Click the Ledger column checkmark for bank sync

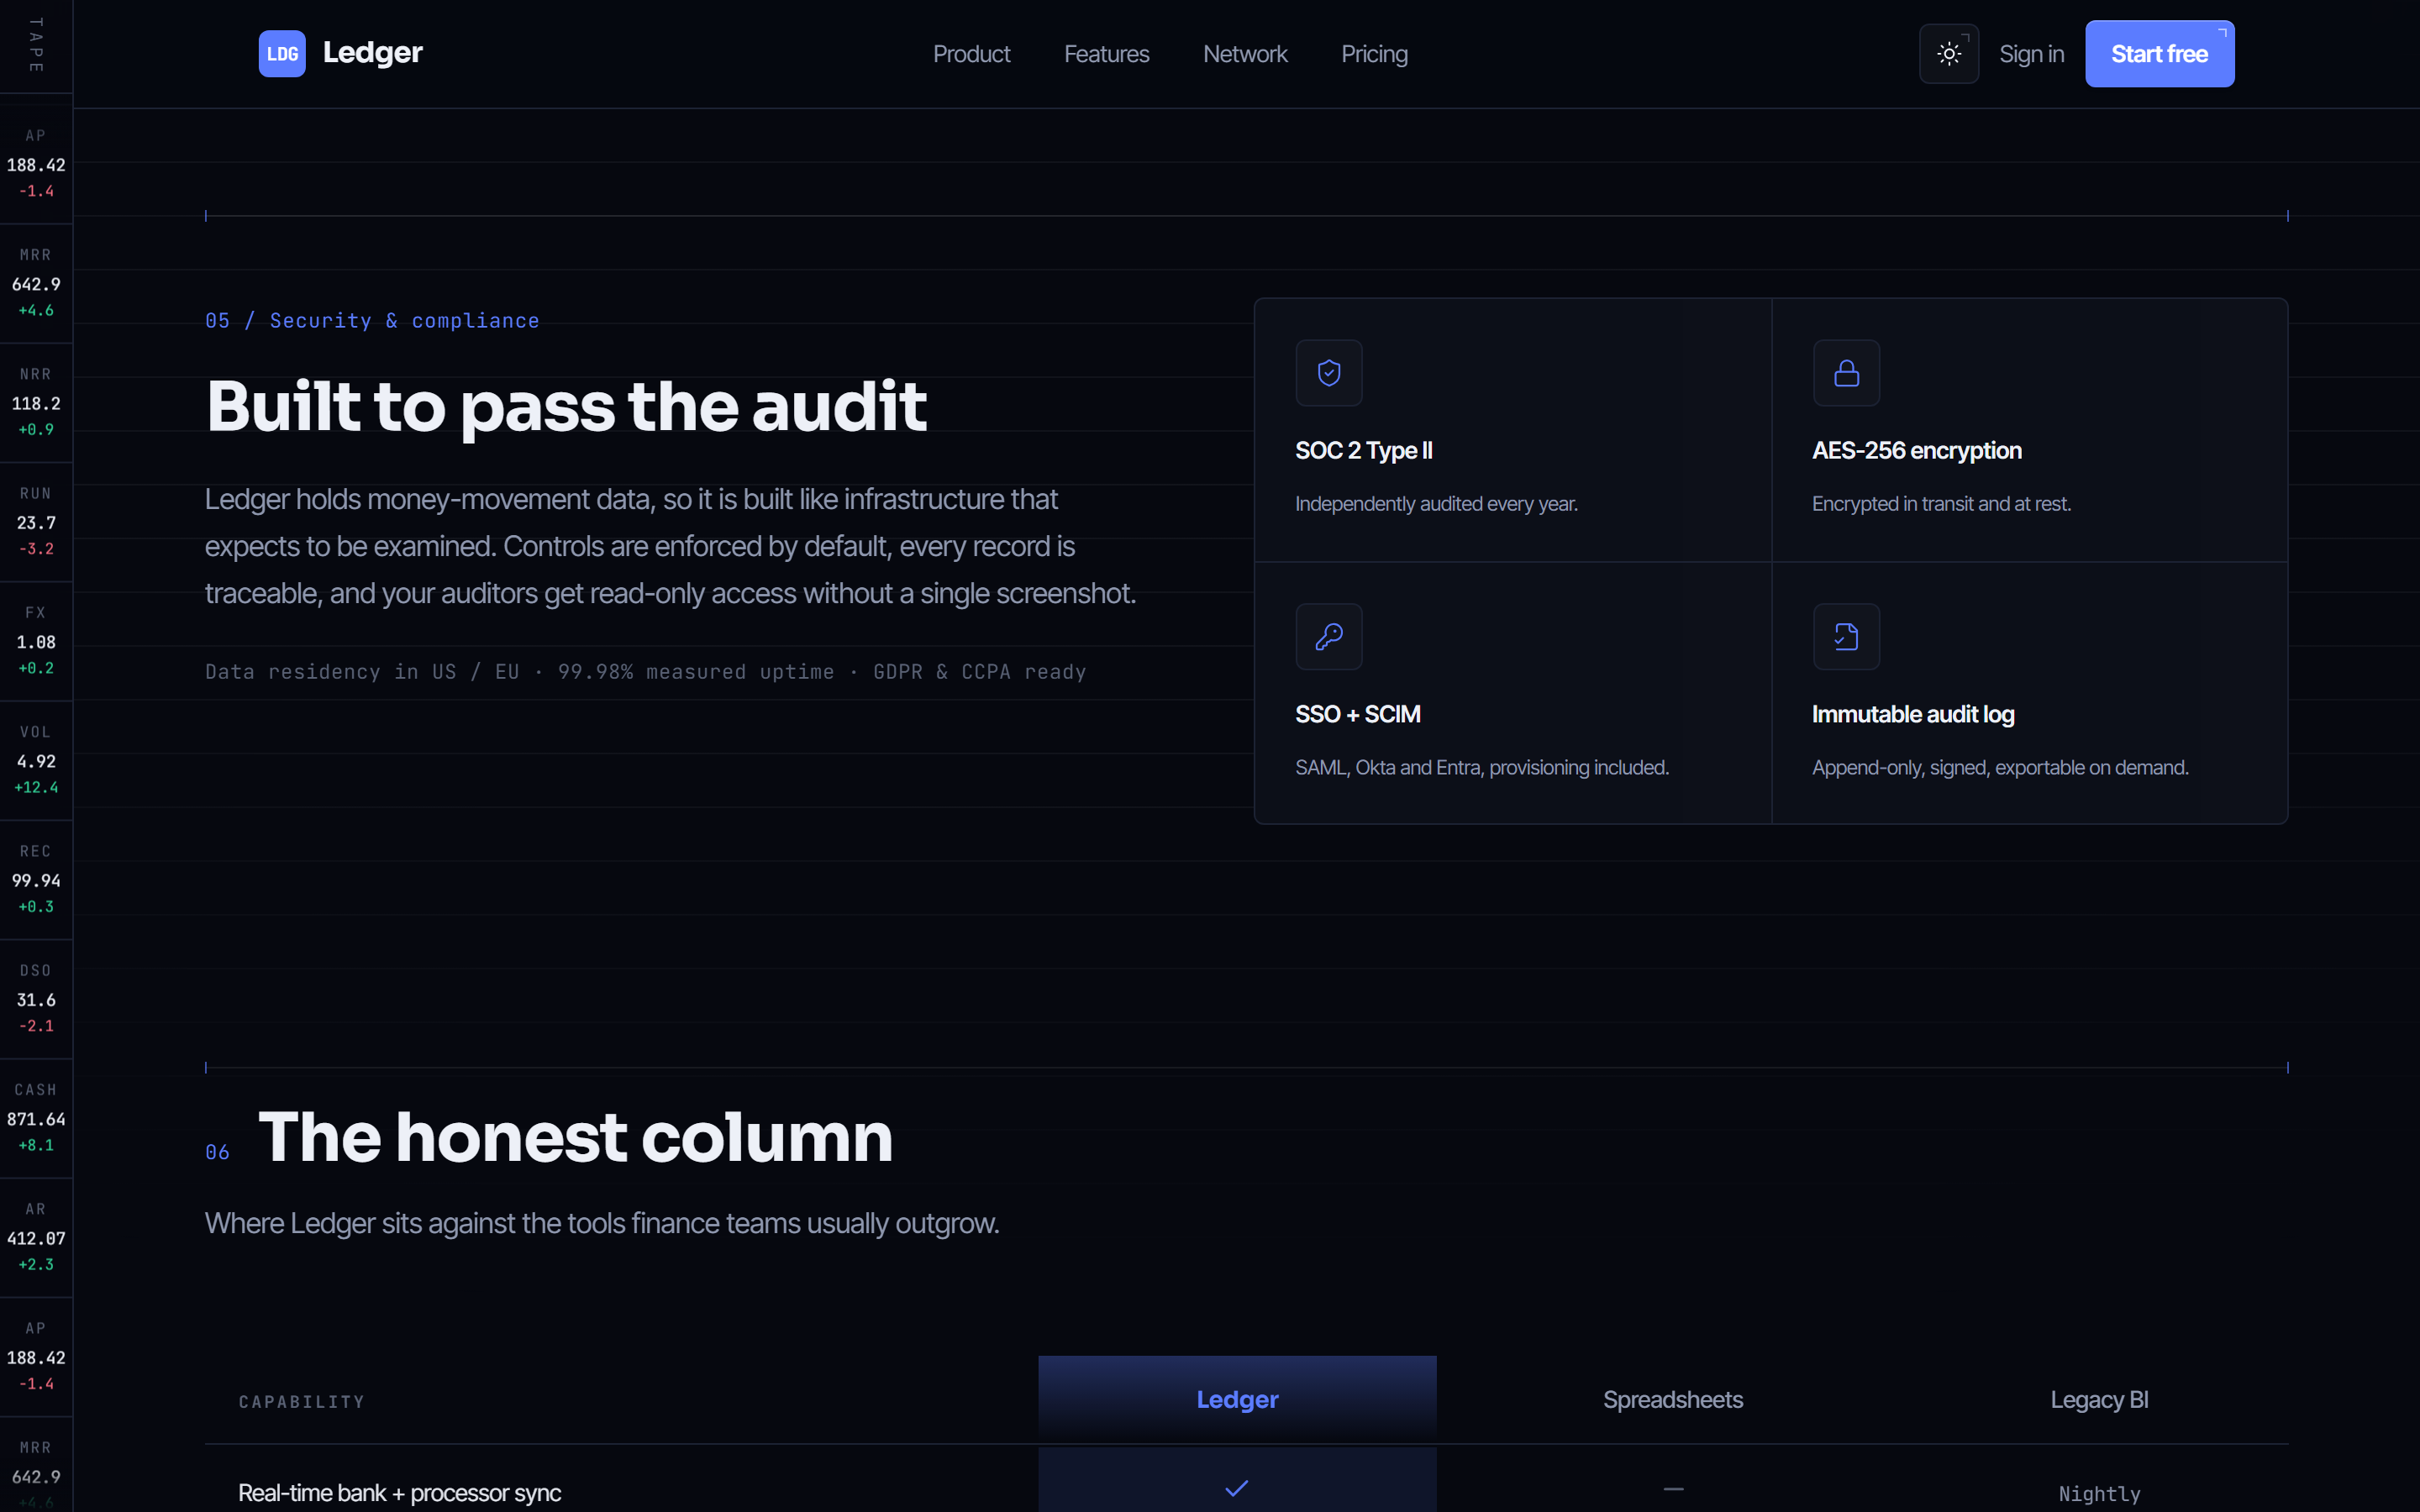point(1237,1488)
